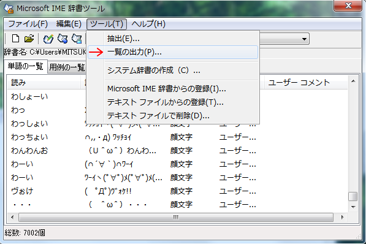Click the IME dictionary tool title bar icon
The height and width of the screenshot is (244, 366).
point(9,9)
